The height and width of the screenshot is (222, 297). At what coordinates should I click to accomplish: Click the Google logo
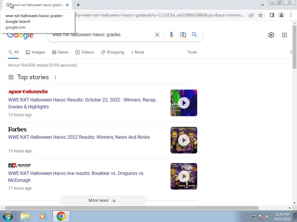(x=20, y=36)
